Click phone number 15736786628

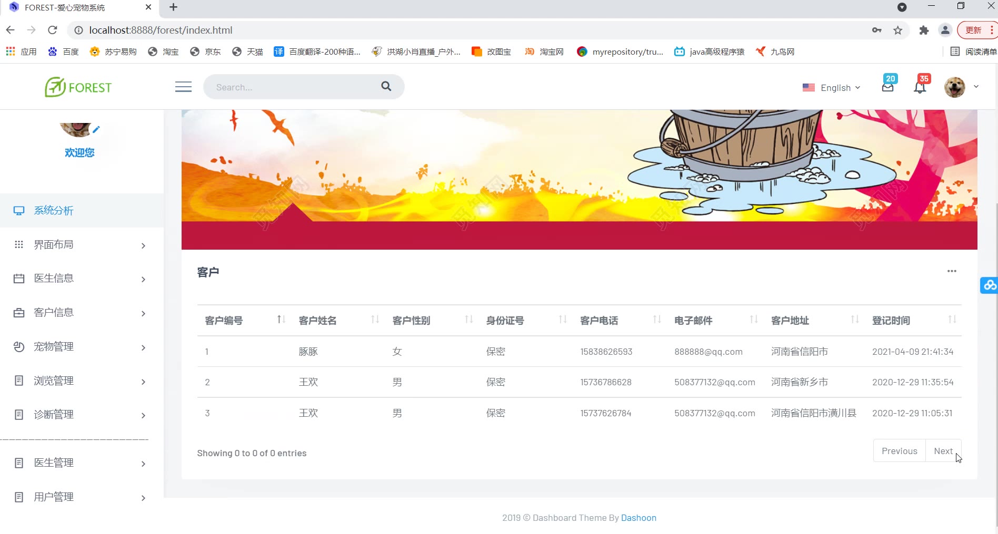(606, 382)
